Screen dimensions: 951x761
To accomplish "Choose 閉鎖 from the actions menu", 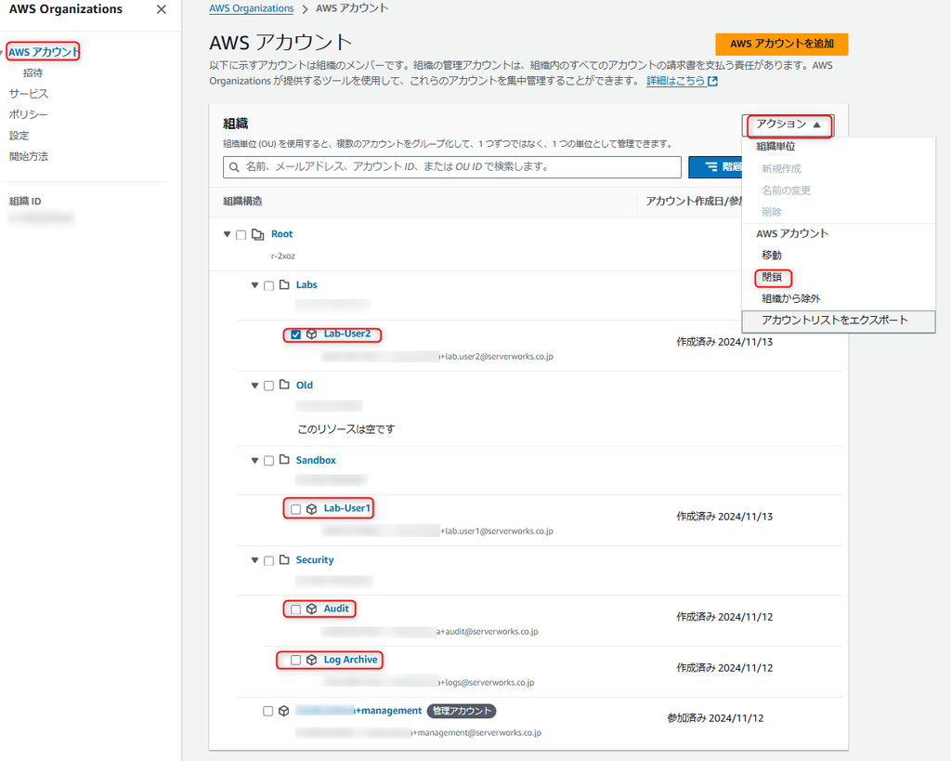I will pos(772,277).
